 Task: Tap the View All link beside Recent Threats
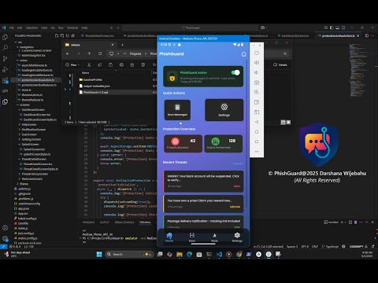[238, 164]
